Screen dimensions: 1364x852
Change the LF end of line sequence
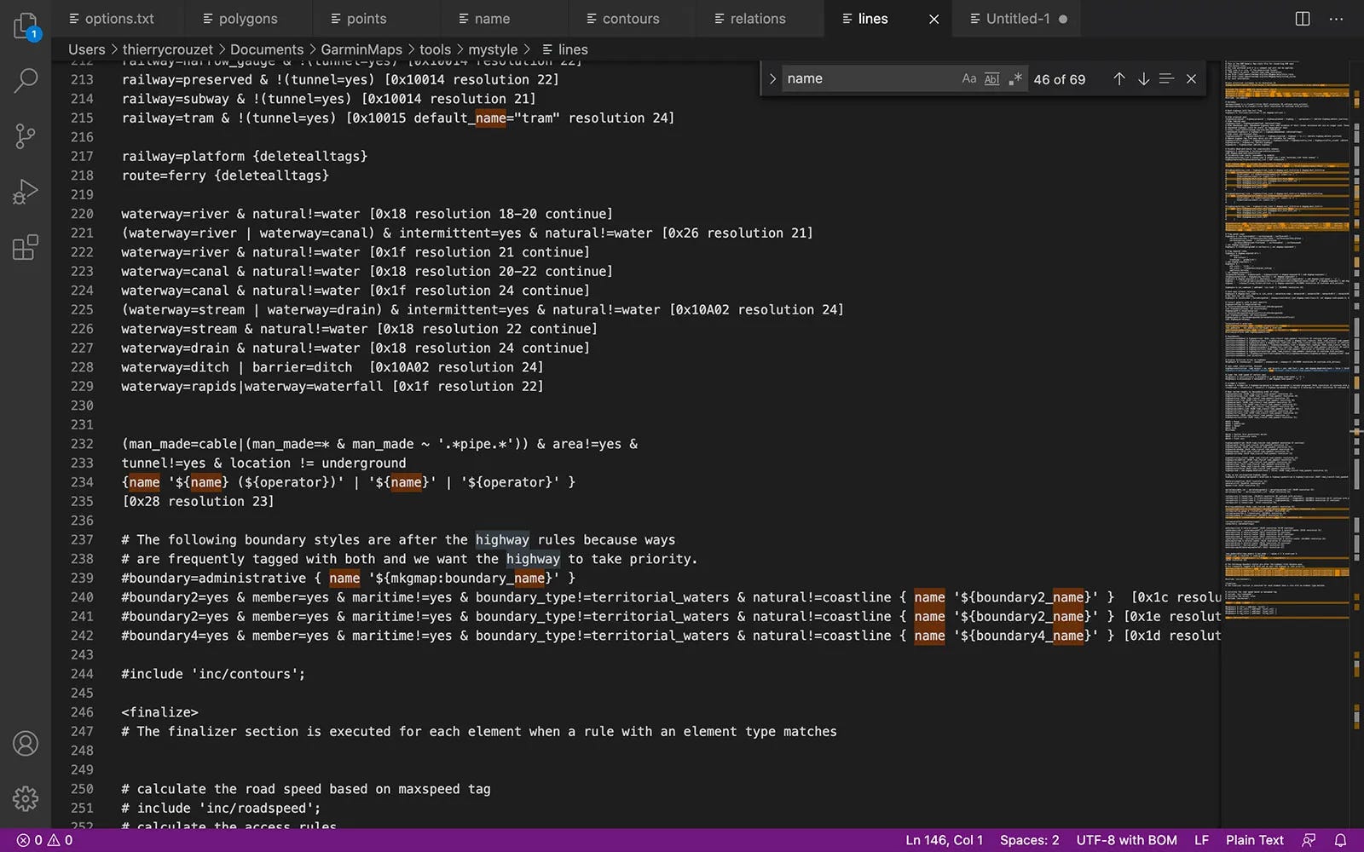[x=1201, y=840]
